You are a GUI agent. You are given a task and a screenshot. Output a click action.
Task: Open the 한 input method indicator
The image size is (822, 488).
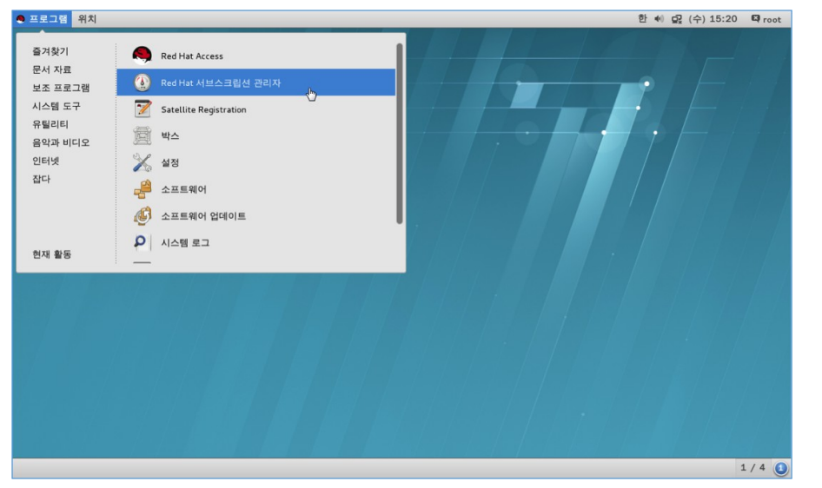coord(642,19)
